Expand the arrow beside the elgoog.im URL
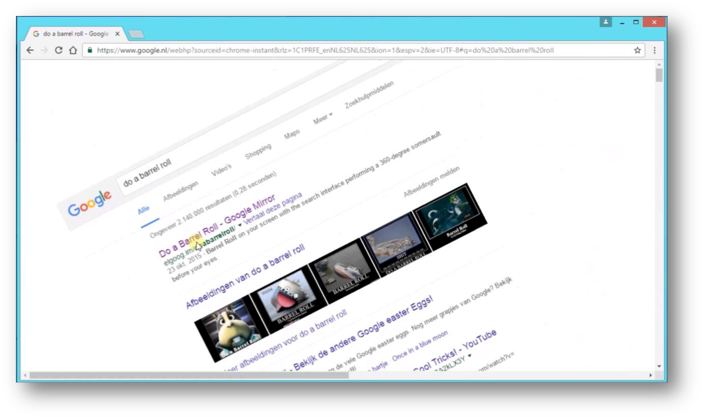The image size is (702, 417). [x=240, y=225]
